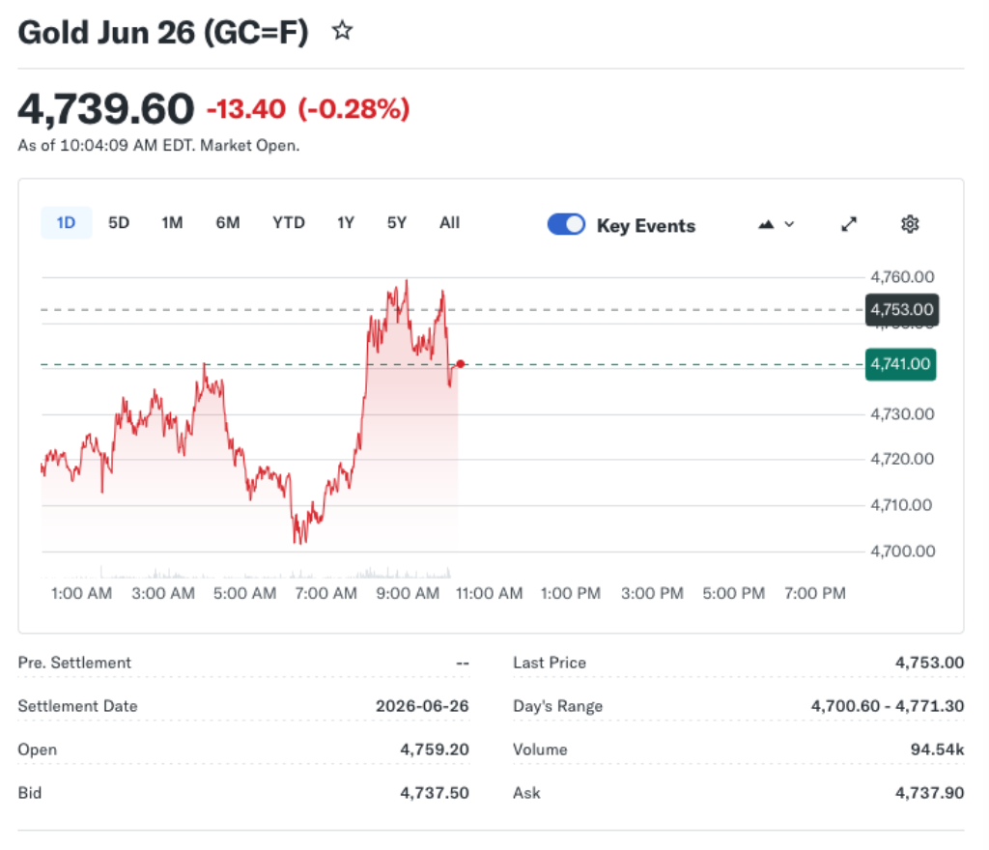The image size is (989, 850).
Task: Expand the chart to fullscreen
Action: (x=848, y=223)
